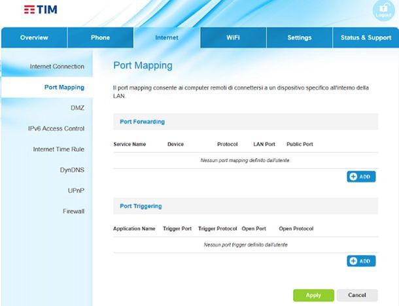Select Port Mapping in the sidebar

[x=63, y=87]
